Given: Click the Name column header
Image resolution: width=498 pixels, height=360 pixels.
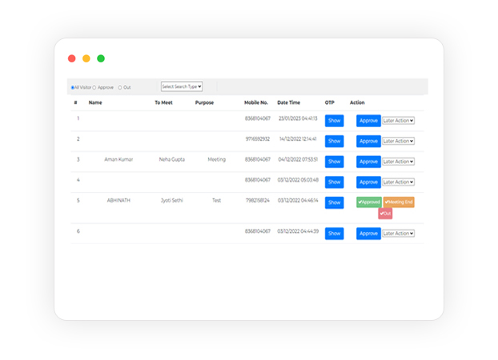Looking at the screenshot, I should click(x=95, y=102).
